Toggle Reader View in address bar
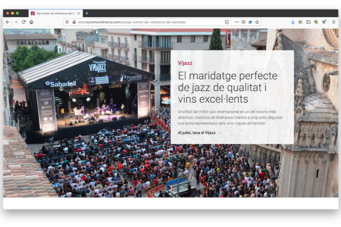This screenshot has height=227, width=341. pyautogui.click(x=227, y=22)
